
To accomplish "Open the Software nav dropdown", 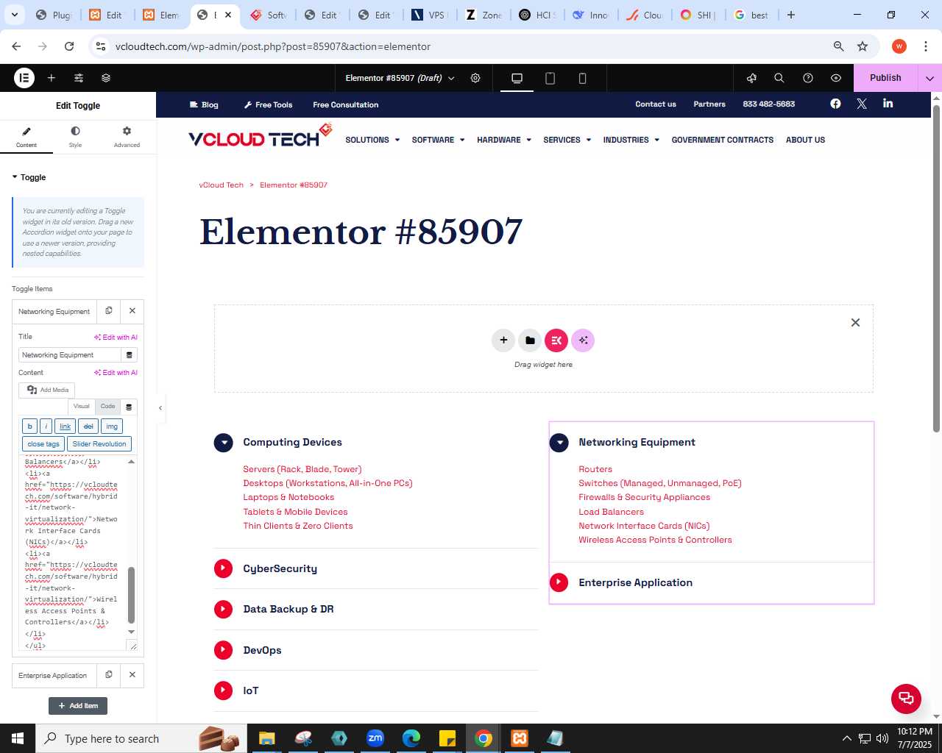I will coord(438,140).
